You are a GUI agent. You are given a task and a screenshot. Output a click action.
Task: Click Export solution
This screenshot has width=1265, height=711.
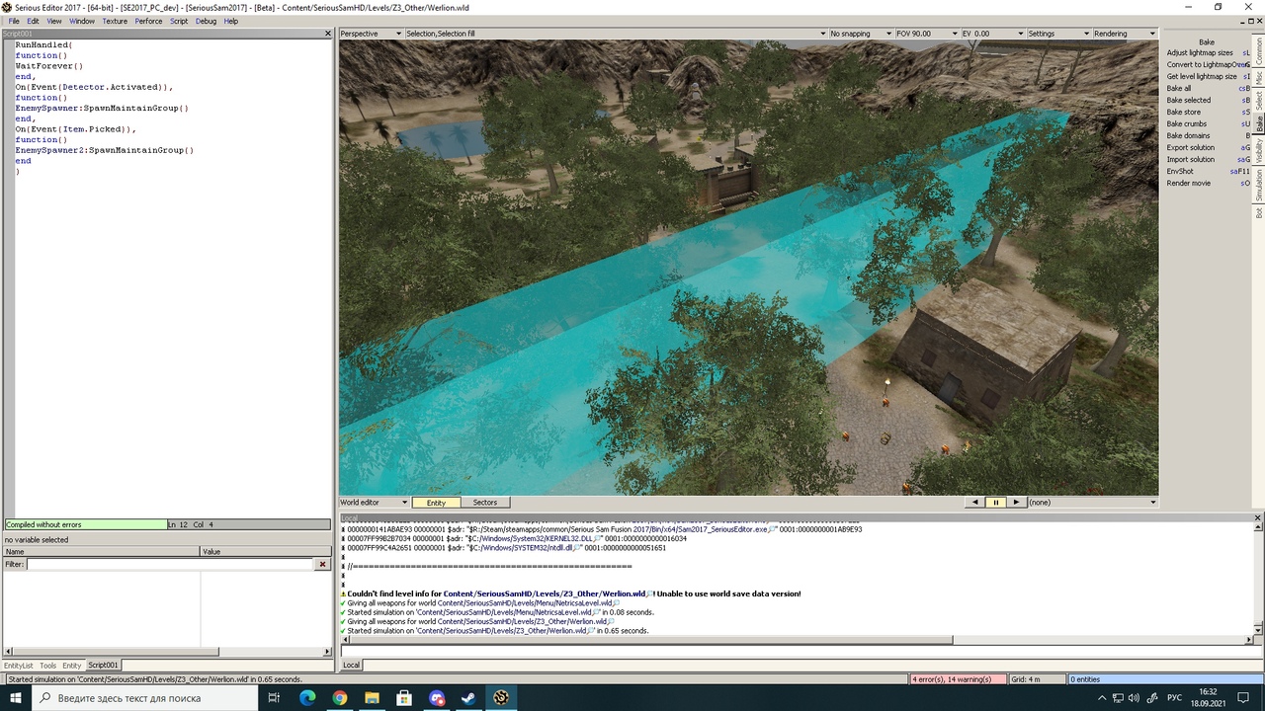click(x=1208, y=148)
